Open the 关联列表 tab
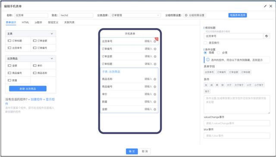The image size is (276, 157). [69, 22]
